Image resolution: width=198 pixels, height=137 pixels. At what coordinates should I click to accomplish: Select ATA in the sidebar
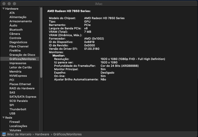(12, 13)
